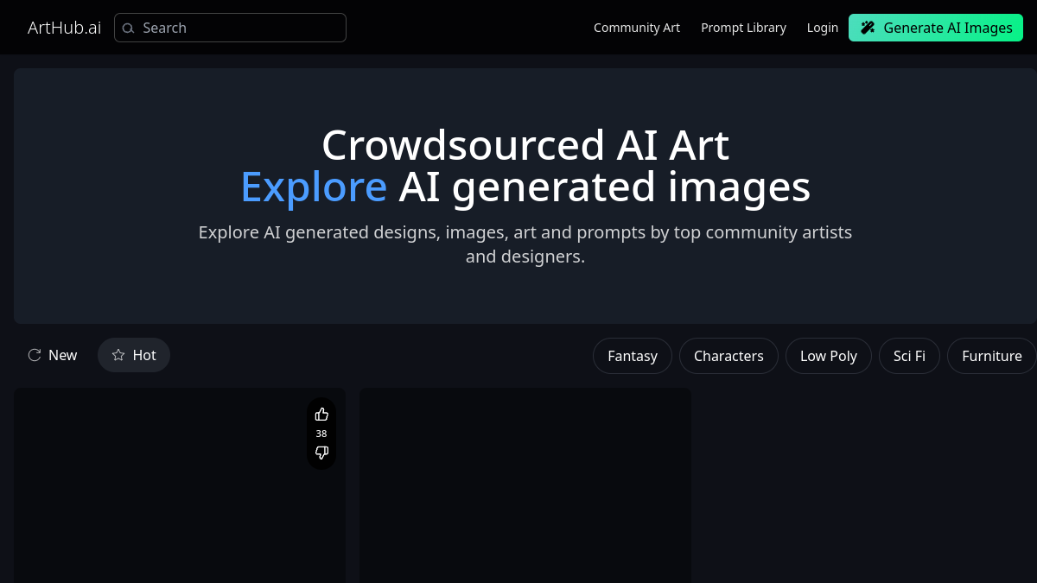Switch to the New tab
Image resolution: width=1037 pixels, height=583 pixels.
(53, 355)
